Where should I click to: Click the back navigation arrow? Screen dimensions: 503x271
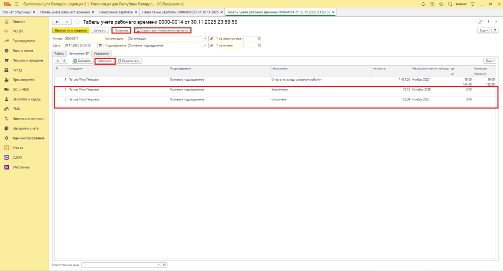click(57, 22)
